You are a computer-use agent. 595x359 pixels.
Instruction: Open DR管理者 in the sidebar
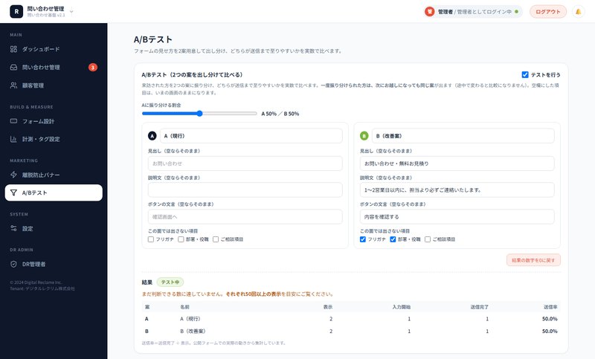[54, 264]
